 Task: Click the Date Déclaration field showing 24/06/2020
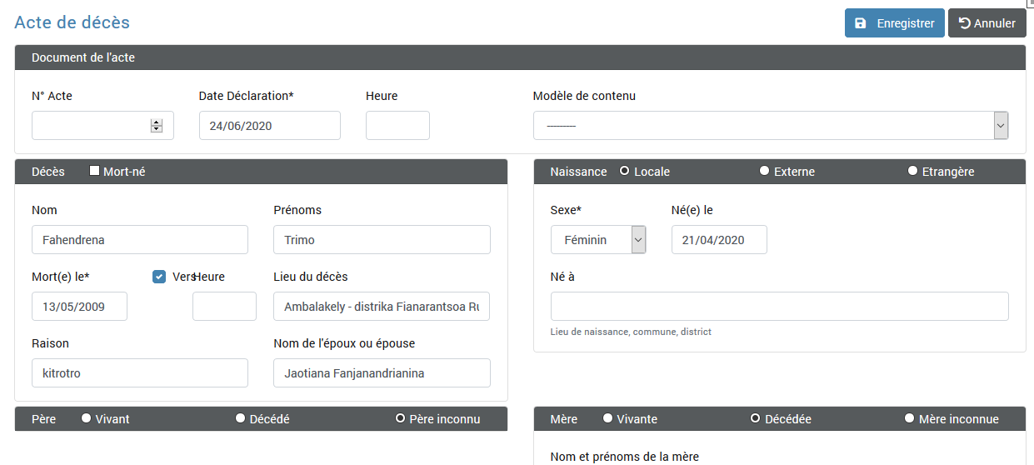270,126
